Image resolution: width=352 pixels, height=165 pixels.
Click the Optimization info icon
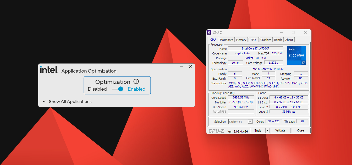pyautogui.click(x=136, y=81)
